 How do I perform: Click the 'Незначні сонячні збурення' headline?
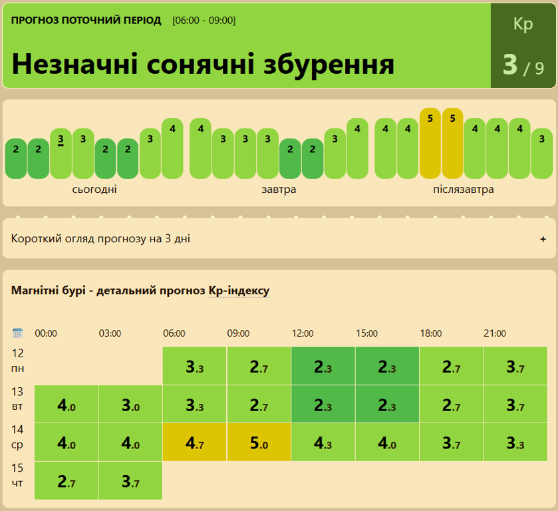pos(203,65)
